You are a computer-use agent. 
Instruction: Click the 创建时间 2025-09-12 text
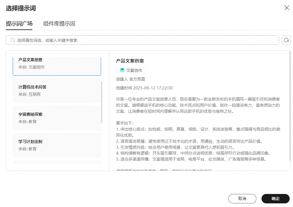[144, 88]
